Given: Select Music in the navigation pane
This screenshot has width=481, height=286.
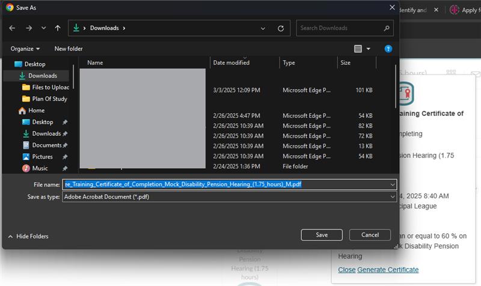Looking at the screenshot, I should pos(40,168).
